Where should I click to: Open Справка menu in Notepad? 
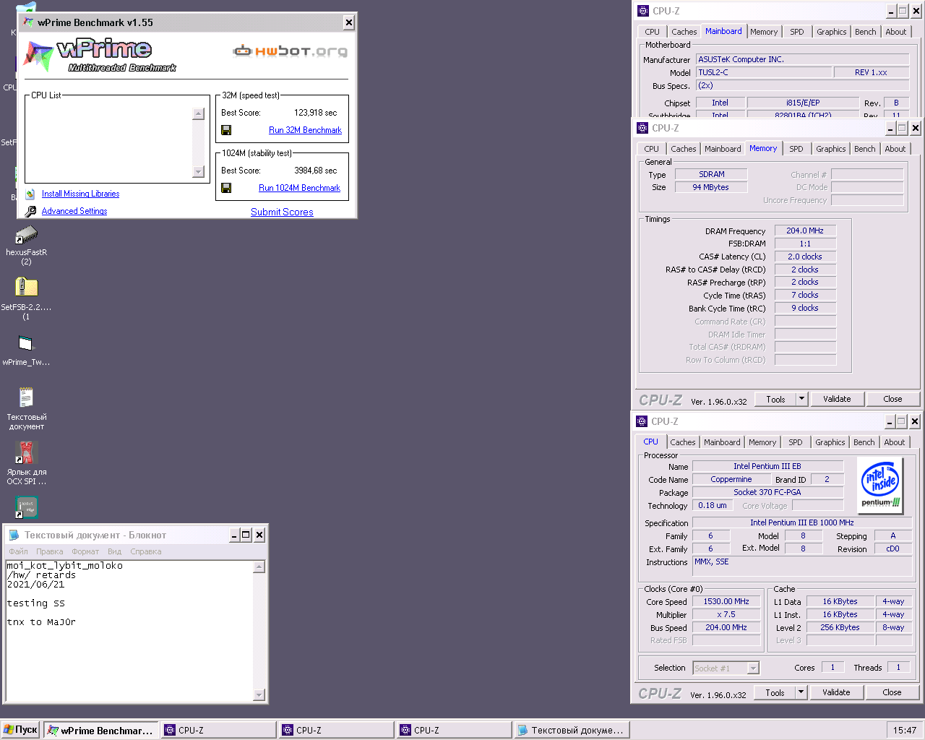click(x=146, y=551)
